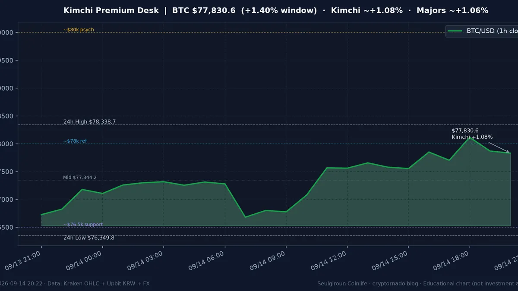518x291 pixels.
Task: Click the '09/14 06:00' x-axis label
Action: pyautogui.click(x=207, y=261)
